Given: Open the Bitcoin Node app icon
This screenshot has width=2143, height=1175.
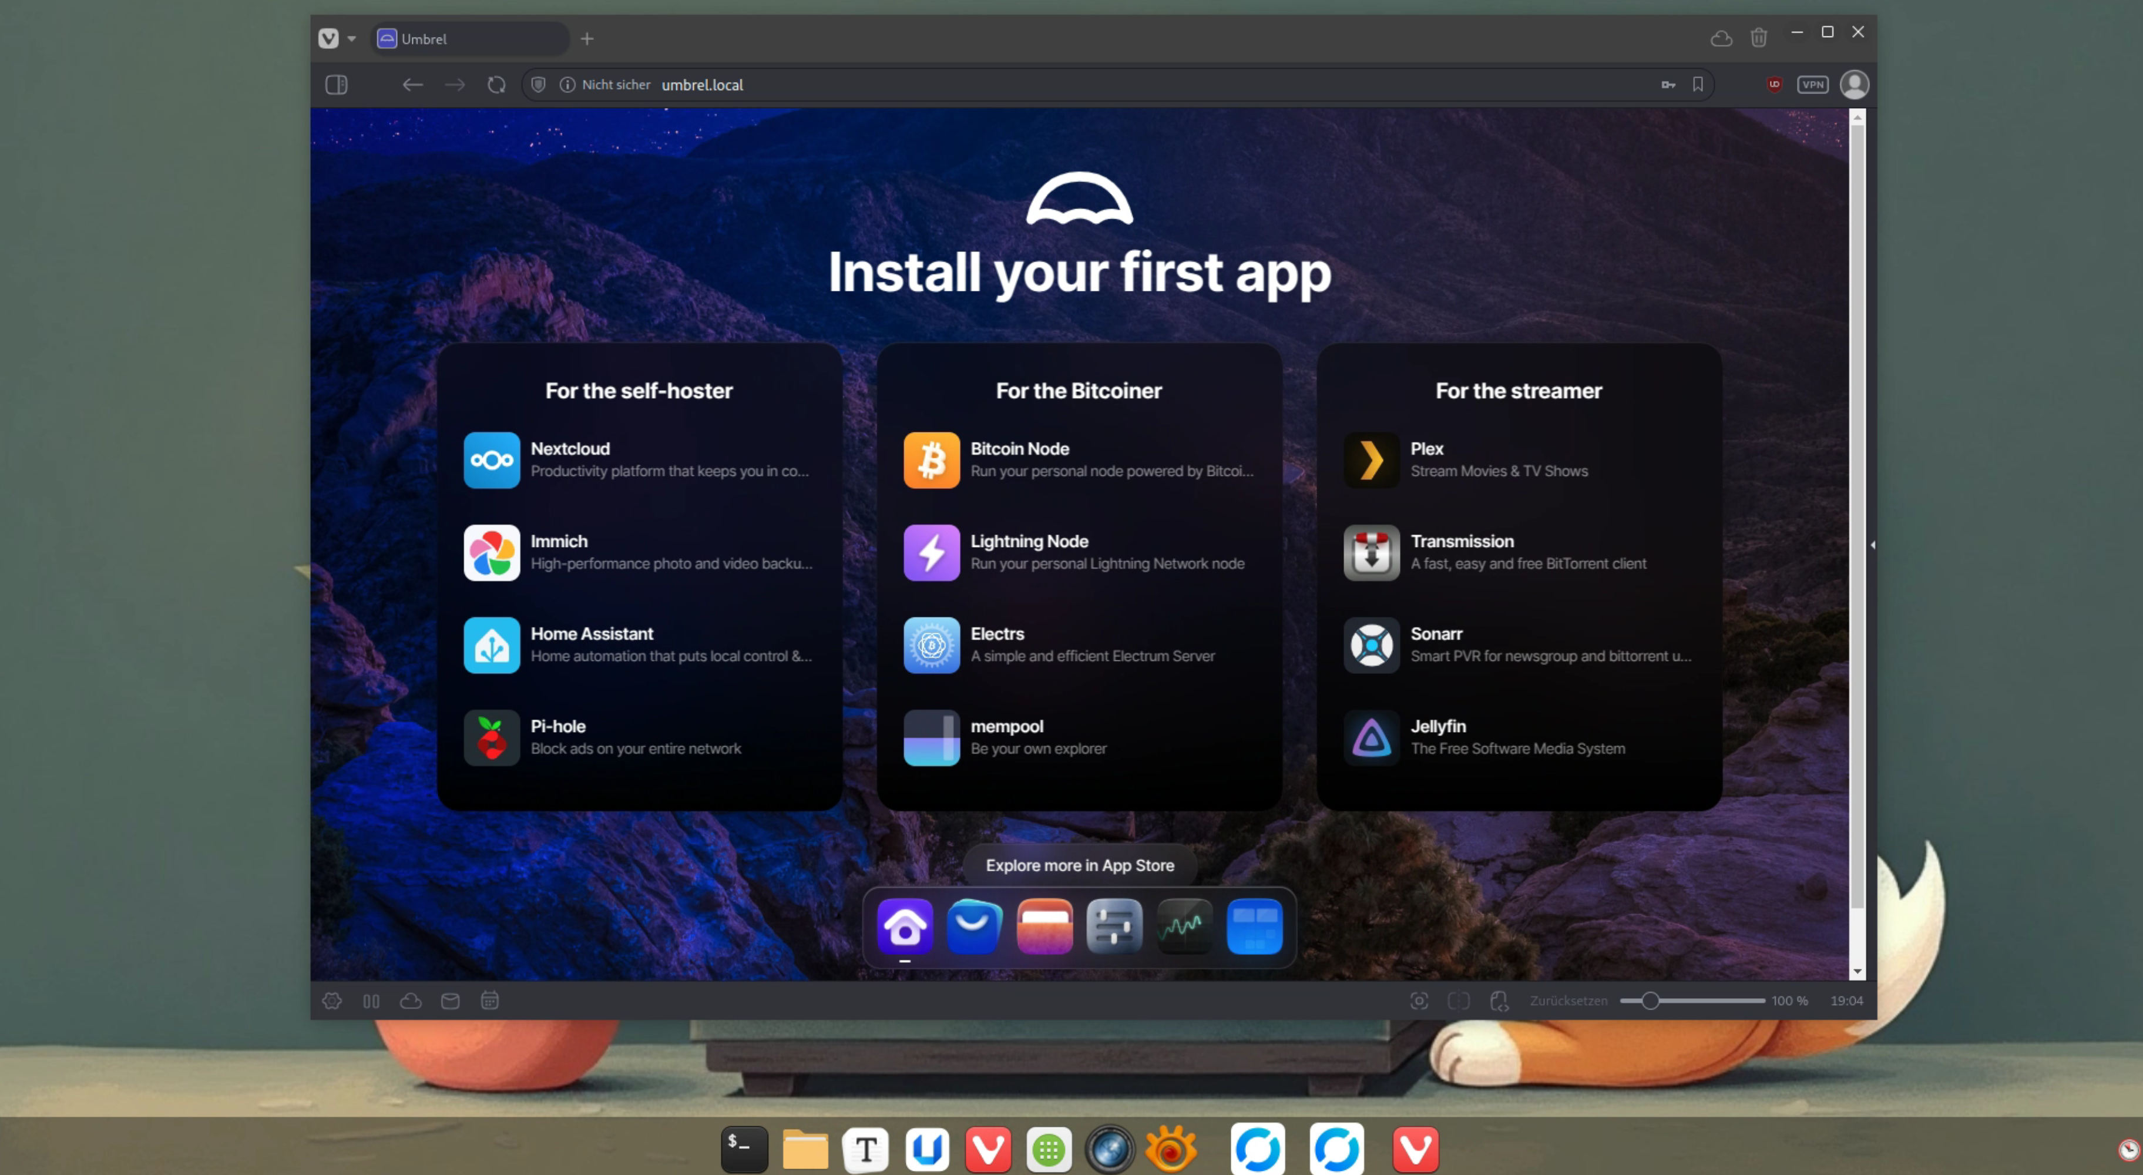Looking at the screenshot, I should tap(932, 459).
